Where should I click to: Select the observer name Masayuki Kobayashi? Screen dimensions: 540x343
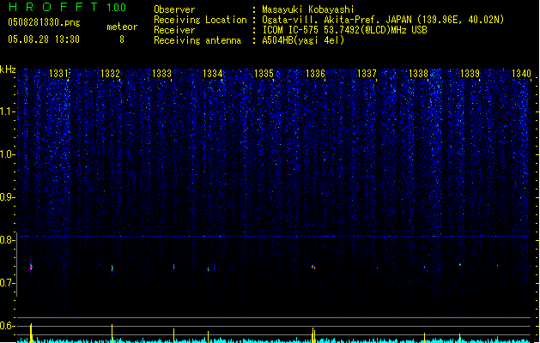[308, 9]
